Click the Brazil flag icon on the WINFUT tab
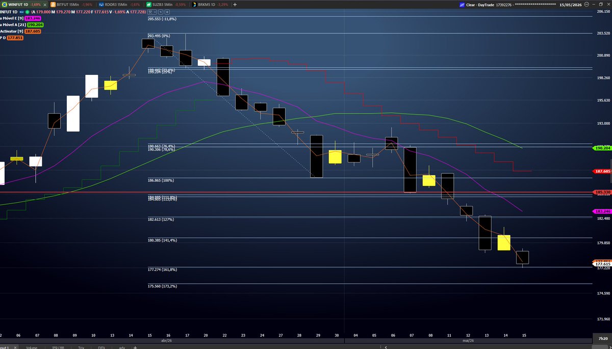Viewport: 612px width, 349px height. [5, 4]
